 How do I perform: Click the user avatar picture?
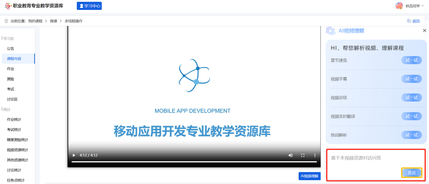coord(399,6)
